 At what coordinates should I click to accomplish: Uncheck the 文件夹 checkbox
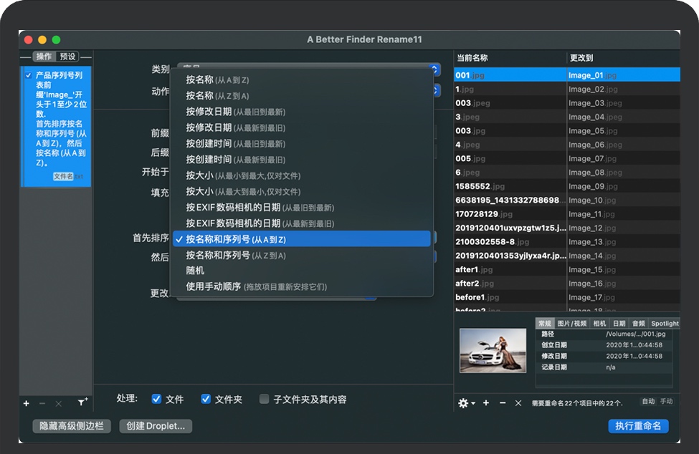click(206, 399)
